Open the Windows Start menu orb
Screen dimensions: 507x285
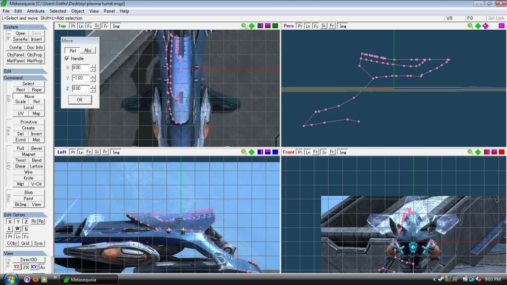click(10, 279)
